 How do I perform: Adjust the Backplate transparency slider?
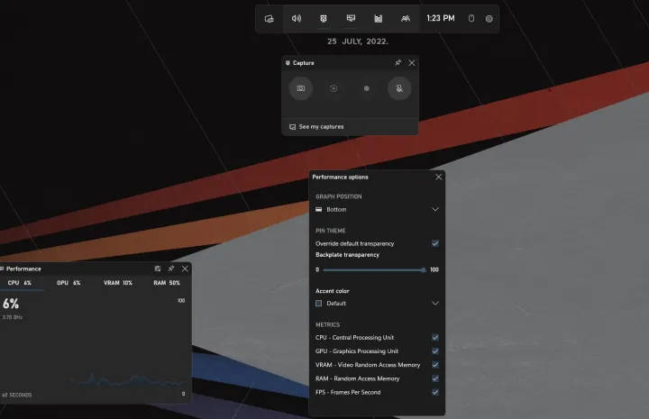click(x=422, y=269)
